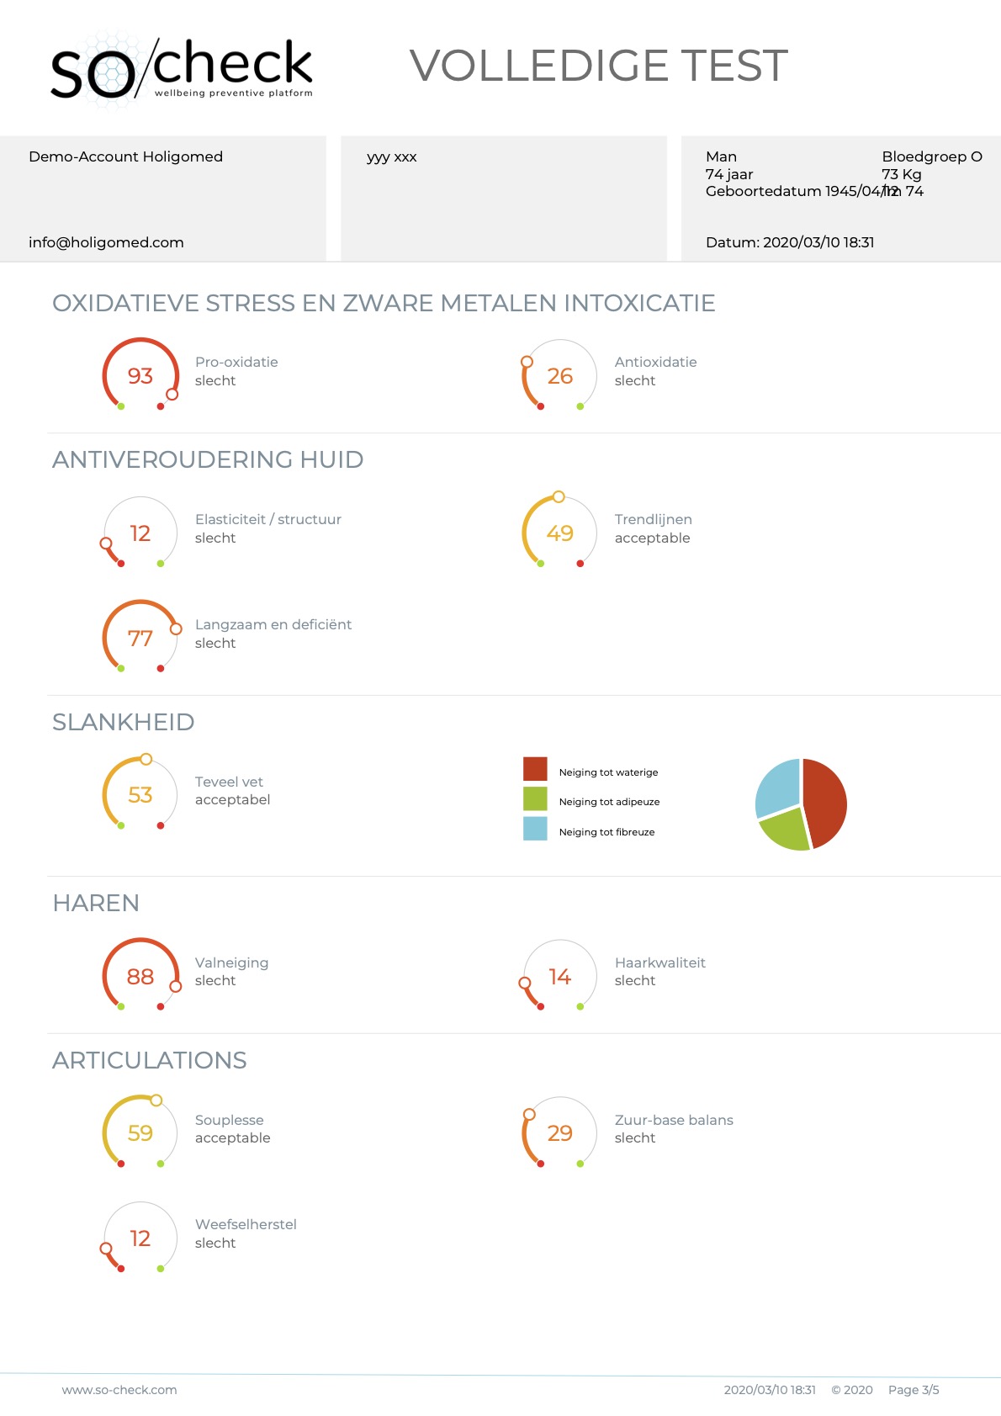Click the Antioxidatie gauge showing 26
Image resolution: width=1001 pixels, height=1416 pixels.
click(559, 376)
